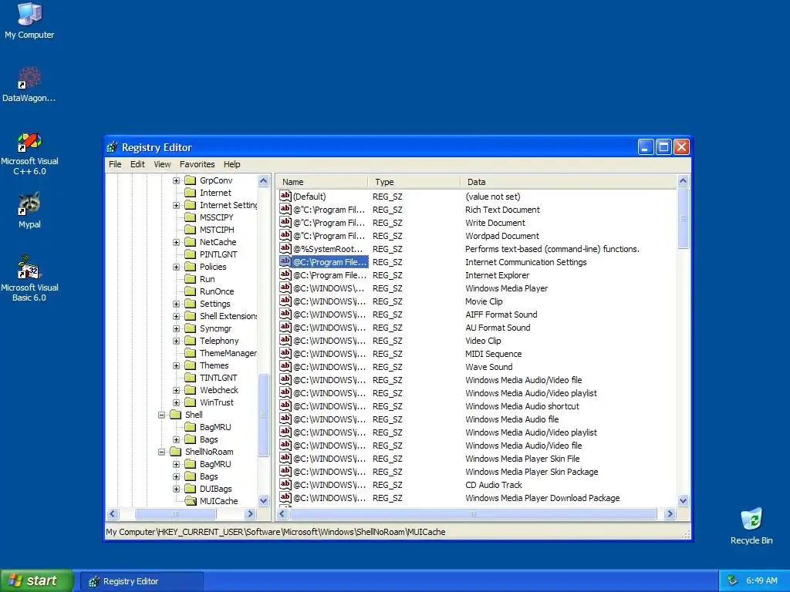This screenshot has width=790, height=592.
Task: Click the GrpConv folder icon
Action: (190, 180)
